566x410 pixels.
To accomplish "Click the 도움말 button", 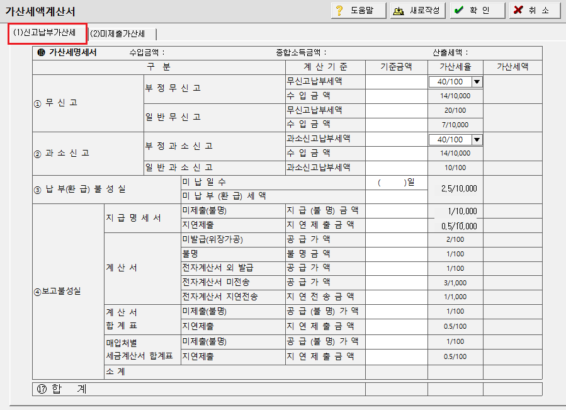I will (358, 11).
